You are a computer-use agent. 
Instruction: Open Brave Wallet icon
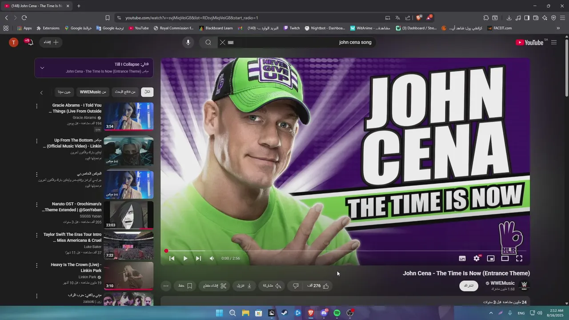click(x=536, y=18)
